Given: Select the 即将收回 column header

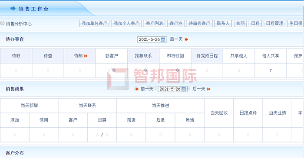Looking at the screenshot, I should (175, 56).
